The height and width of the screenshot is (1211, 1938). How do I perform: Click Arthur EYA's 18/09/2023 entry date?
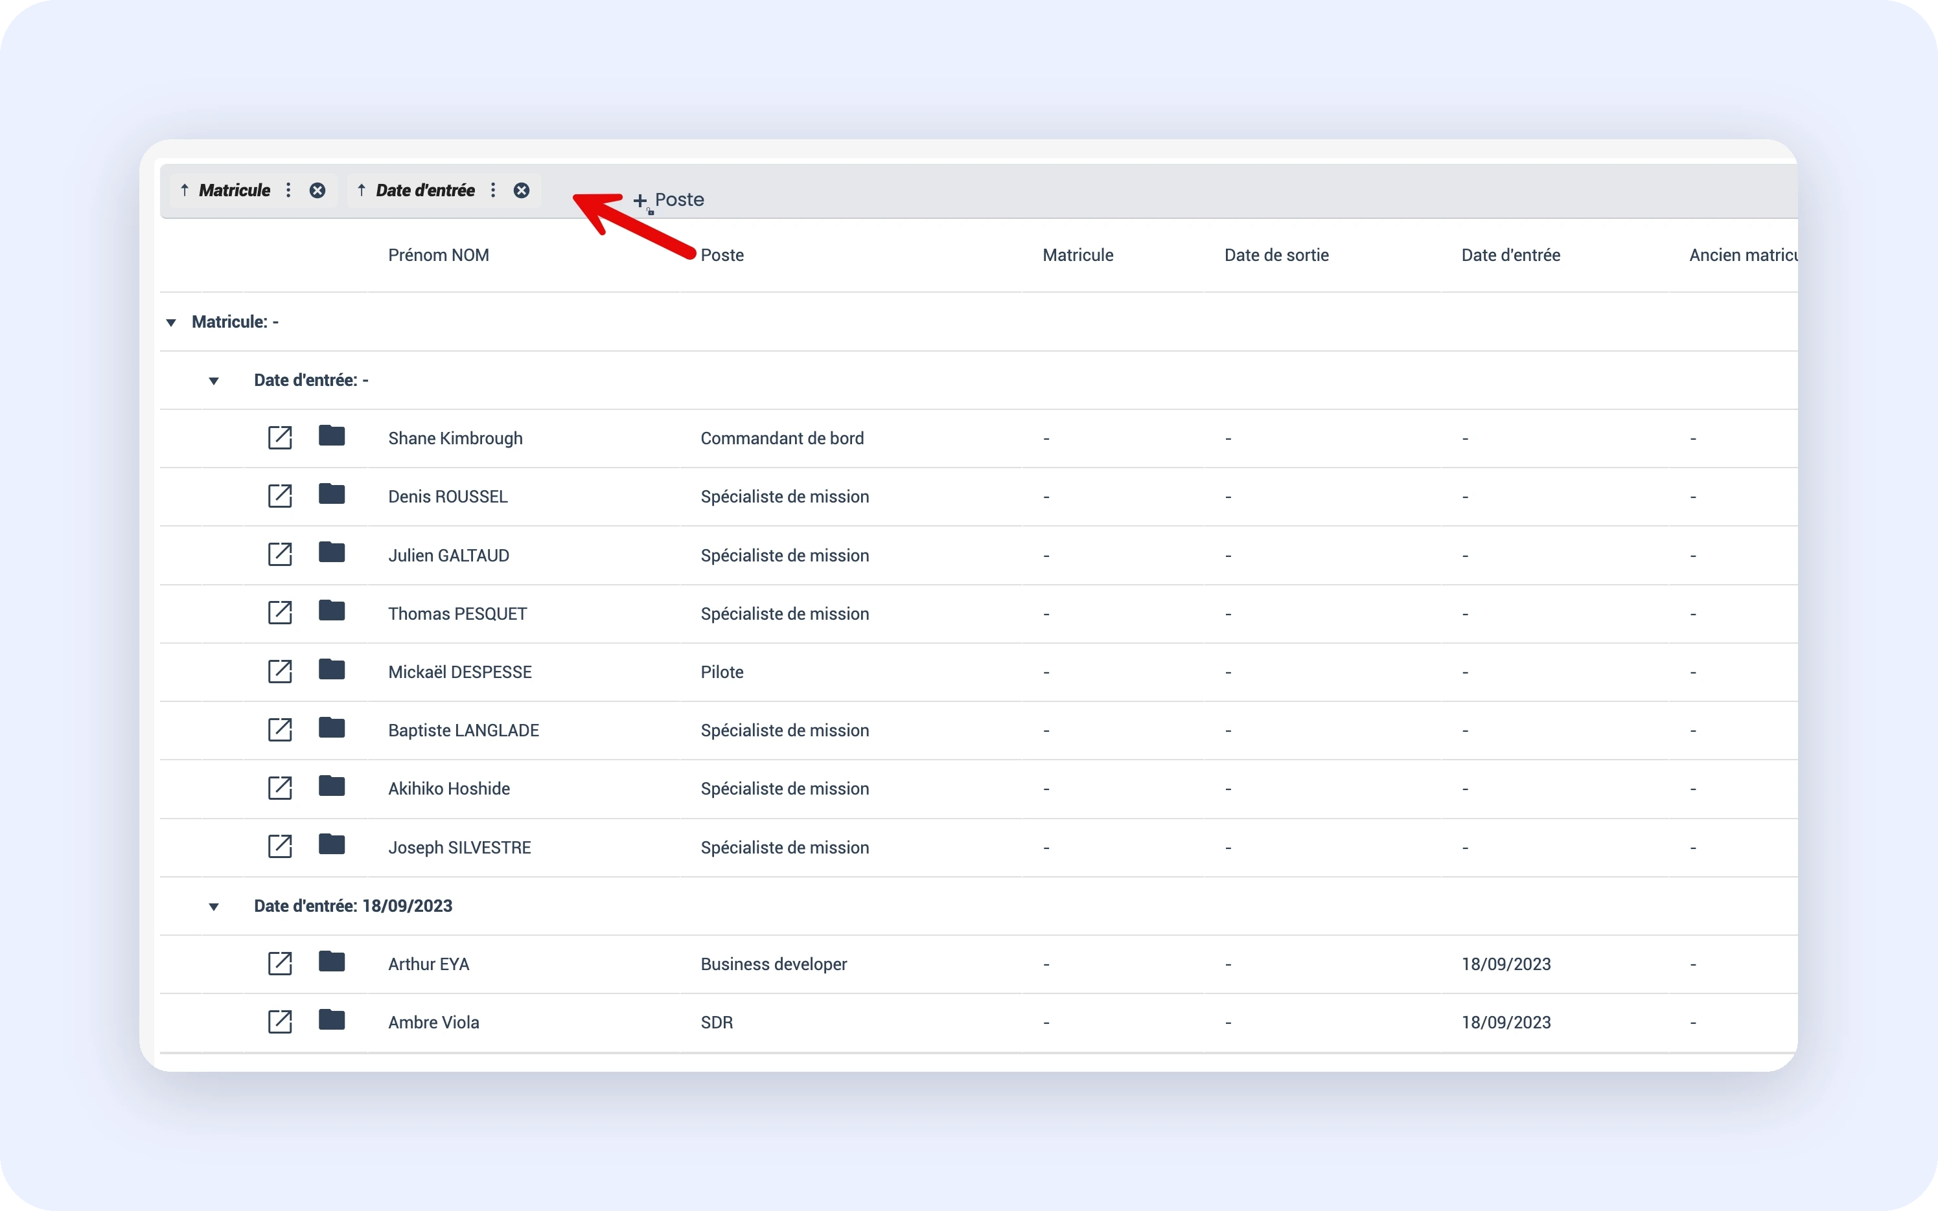point(1505,964)
